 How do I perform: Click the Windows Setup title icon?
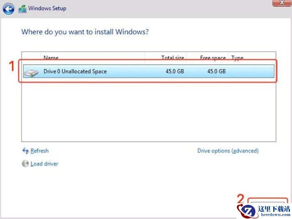23,9
